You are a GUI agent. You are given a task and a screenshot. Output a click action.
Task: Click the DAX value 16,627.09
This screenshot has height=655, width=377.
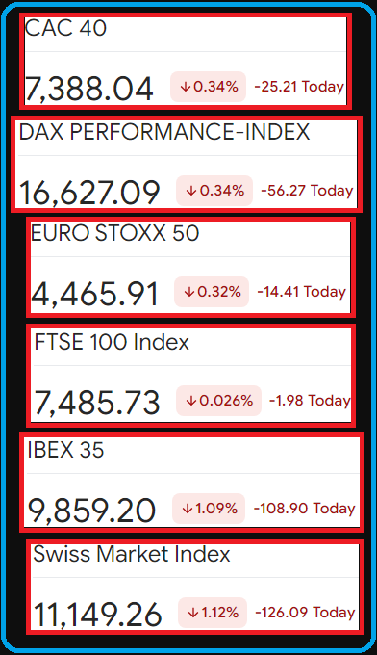(x=89, y=193)
